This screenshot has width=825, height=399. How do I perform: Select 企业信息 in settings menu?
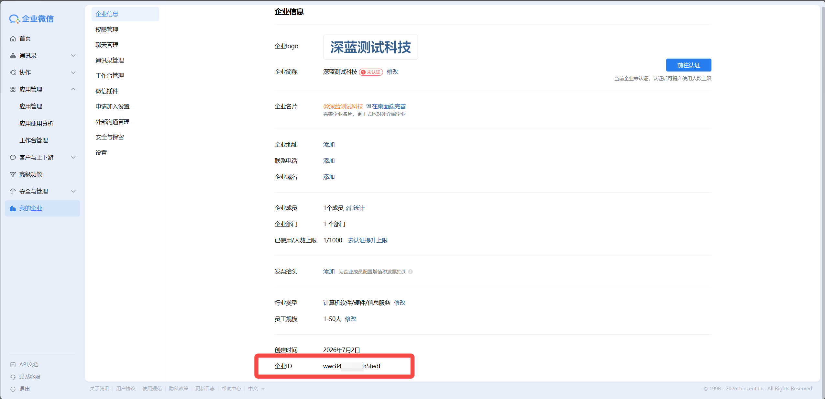125,14
